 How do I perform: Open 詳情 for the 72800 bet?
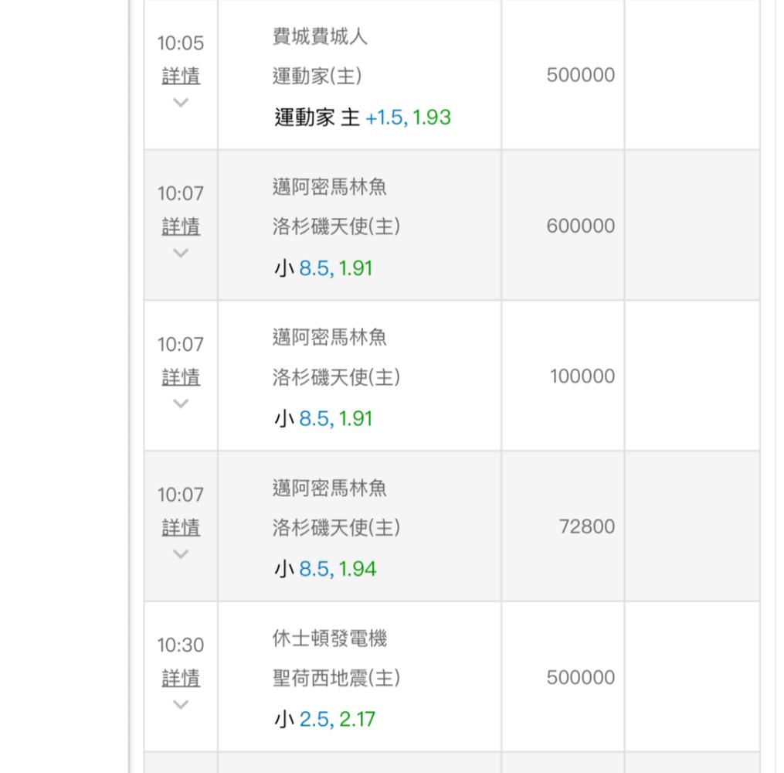(181, 528)
